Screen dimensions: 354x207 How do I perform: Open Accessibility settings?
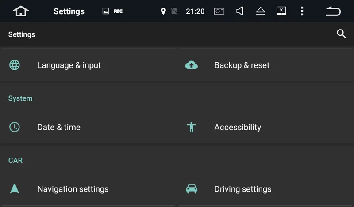(238, 128)
